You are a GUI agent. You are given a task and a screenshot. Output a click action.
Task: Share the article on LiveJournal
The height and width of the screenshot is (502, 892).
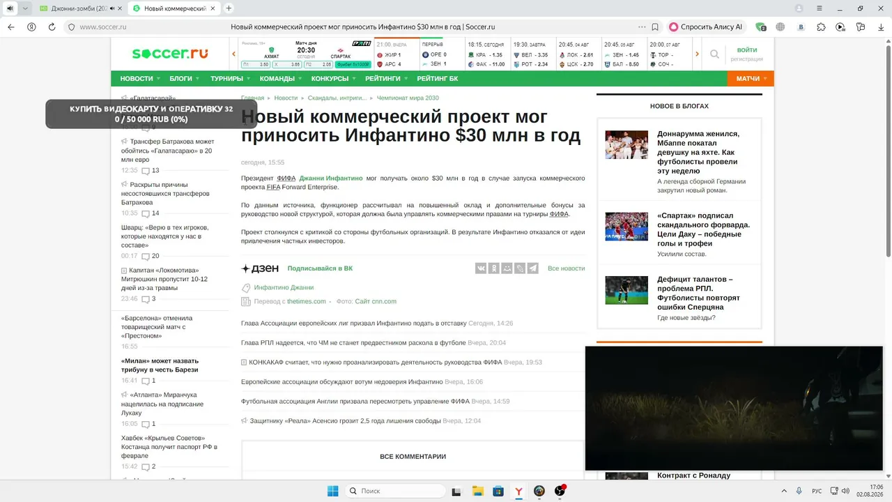point(519,268)
